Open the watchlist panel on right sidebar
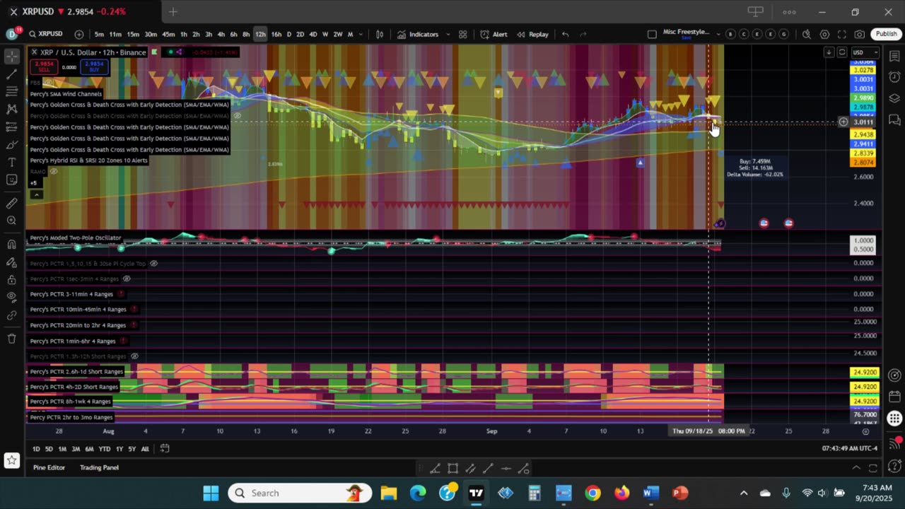 (894, 57)
